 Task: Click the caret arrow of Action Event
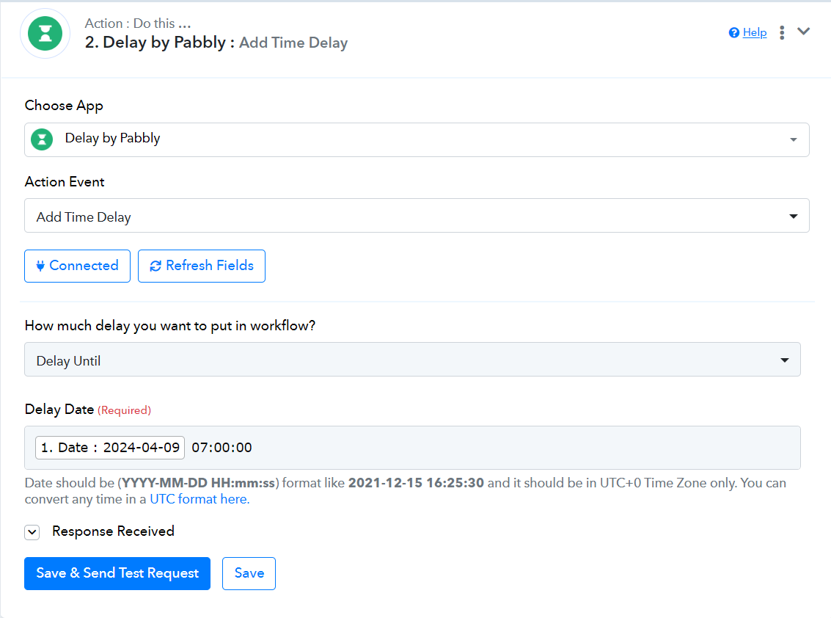tap(794, 217)
